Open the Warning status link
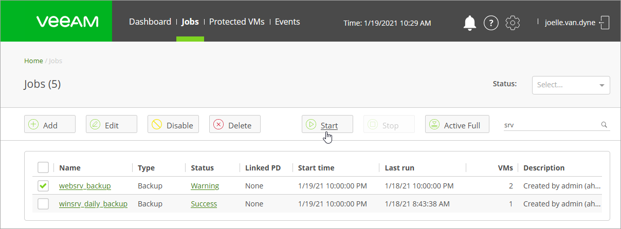 click(x=205, y=186)
